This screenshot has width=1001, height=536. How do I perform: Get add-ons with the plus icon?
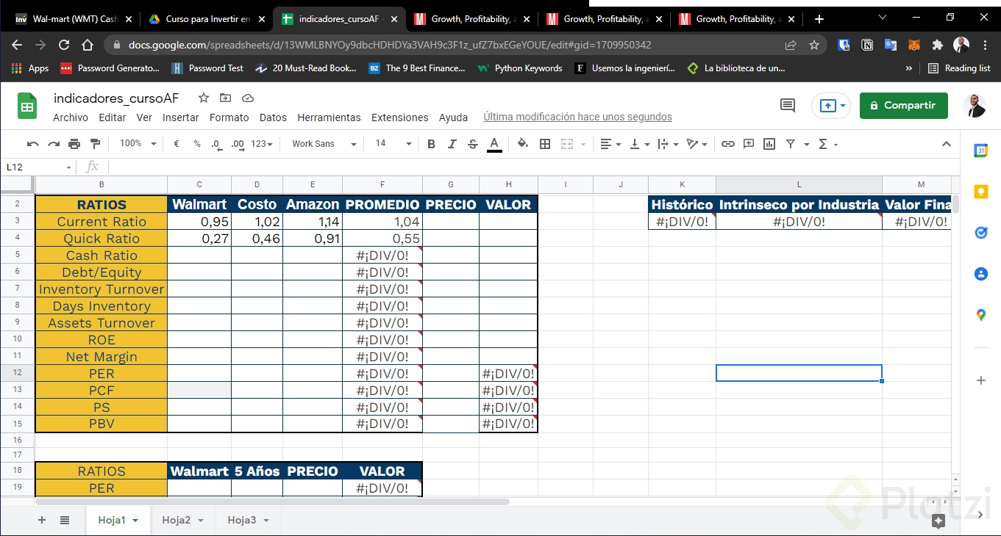click(x=980, y=380)
